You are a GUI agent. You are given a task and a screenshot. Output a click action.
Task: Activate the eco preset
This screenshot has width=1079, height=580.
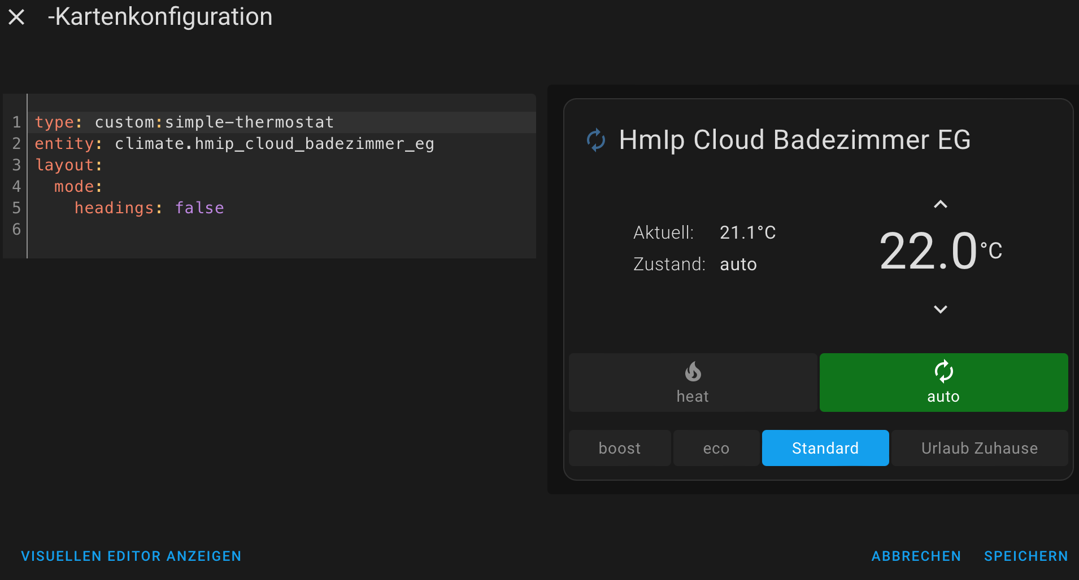716,448
